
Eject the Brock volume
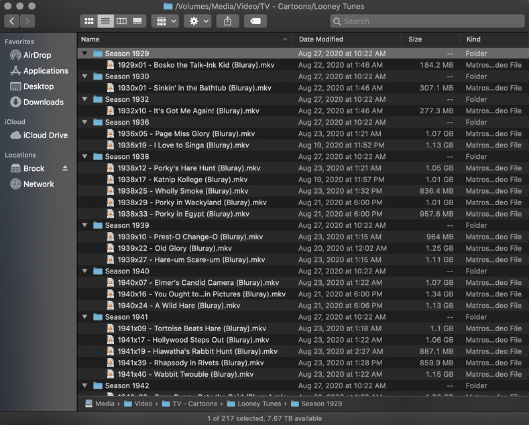tap(65, 168)
